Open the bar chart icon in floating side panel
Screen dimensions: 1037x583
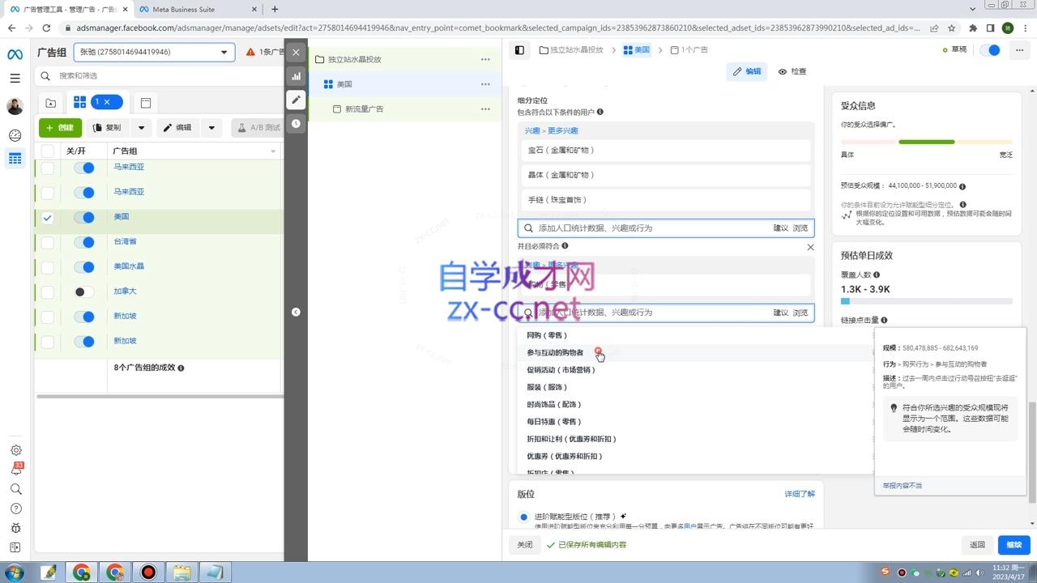pos(296,76)
